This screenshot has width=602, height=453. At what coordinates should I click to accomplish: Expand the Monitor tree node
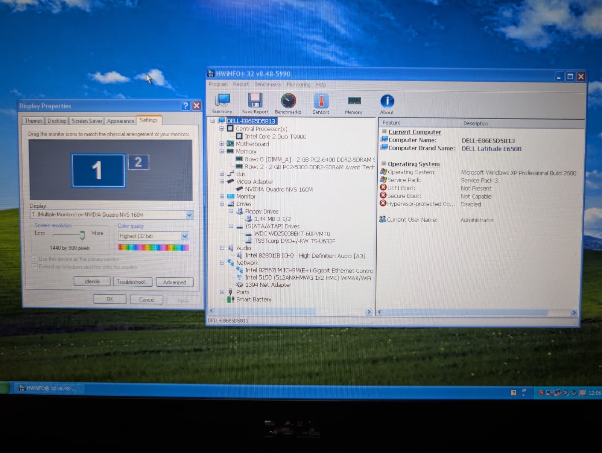222,196
